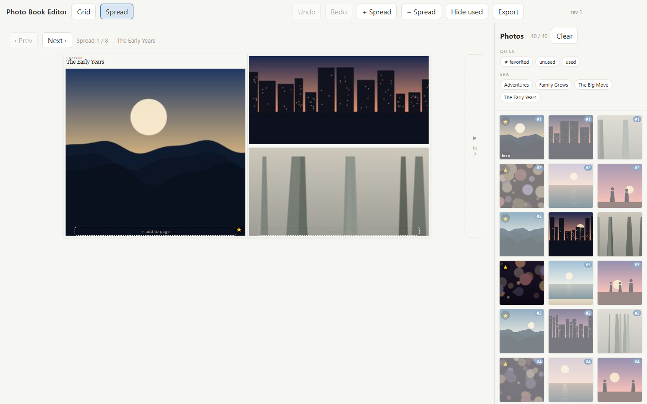This screenshot has height=404, width=647.
Task: Clear the photo filters
Action: coord(564,36)
